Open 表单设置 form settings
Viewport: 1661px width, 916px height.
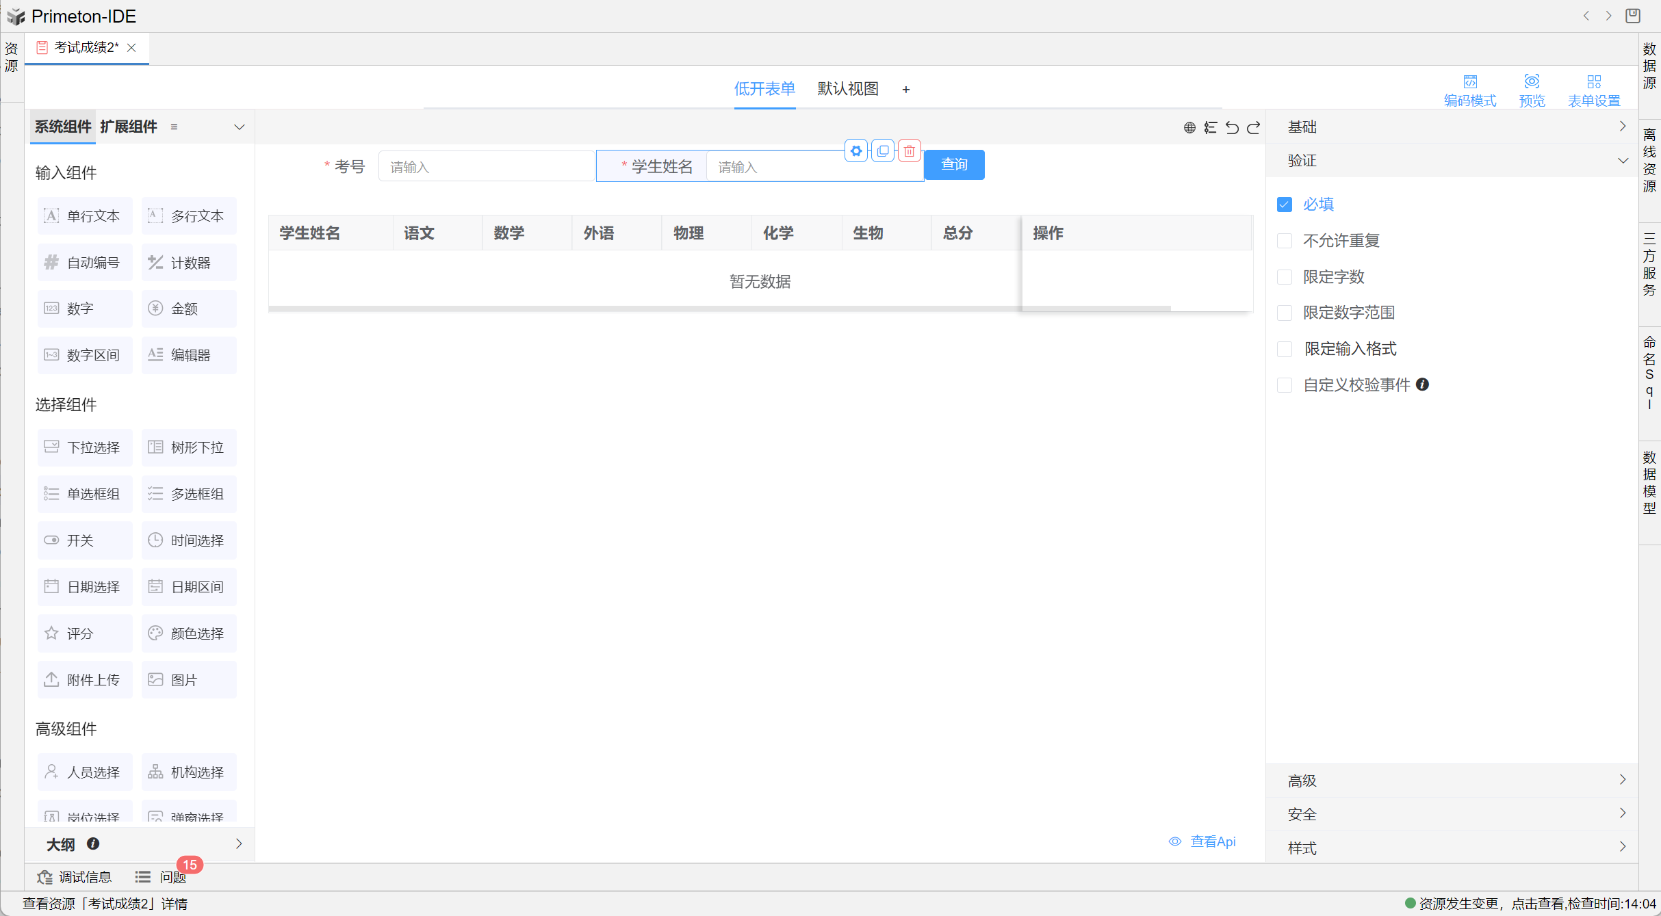tap(1594, 90)
